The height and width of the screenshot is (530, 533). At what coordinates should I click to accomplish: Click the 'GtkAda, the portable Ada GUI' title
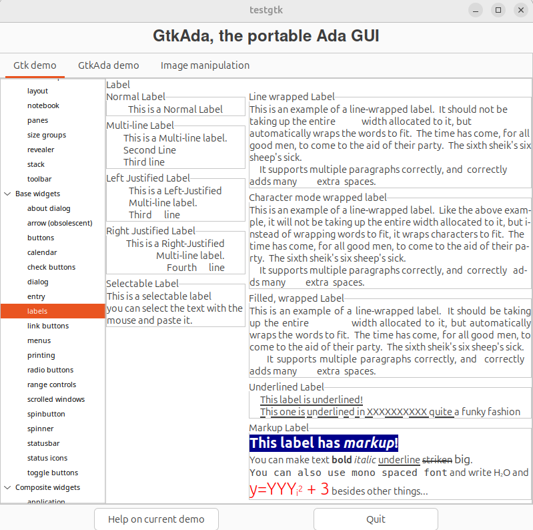coord(265,36)
